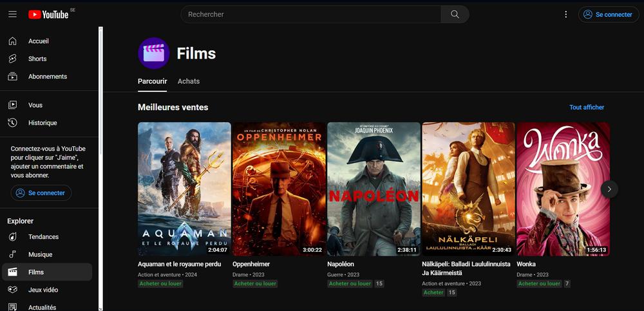Viewport: 644px width, 311px height.
Task: Open Jeux vidéo in sidebar
Action: pos(43,290)
